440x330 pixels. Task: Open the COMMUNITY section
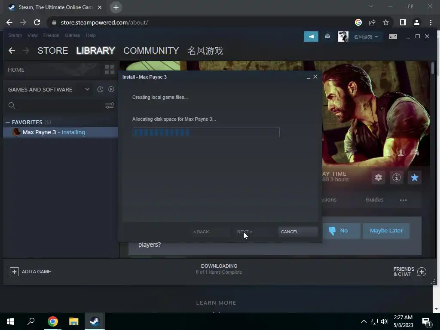pos(151,51)
